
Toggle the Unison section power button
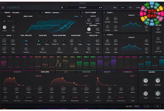2,35
